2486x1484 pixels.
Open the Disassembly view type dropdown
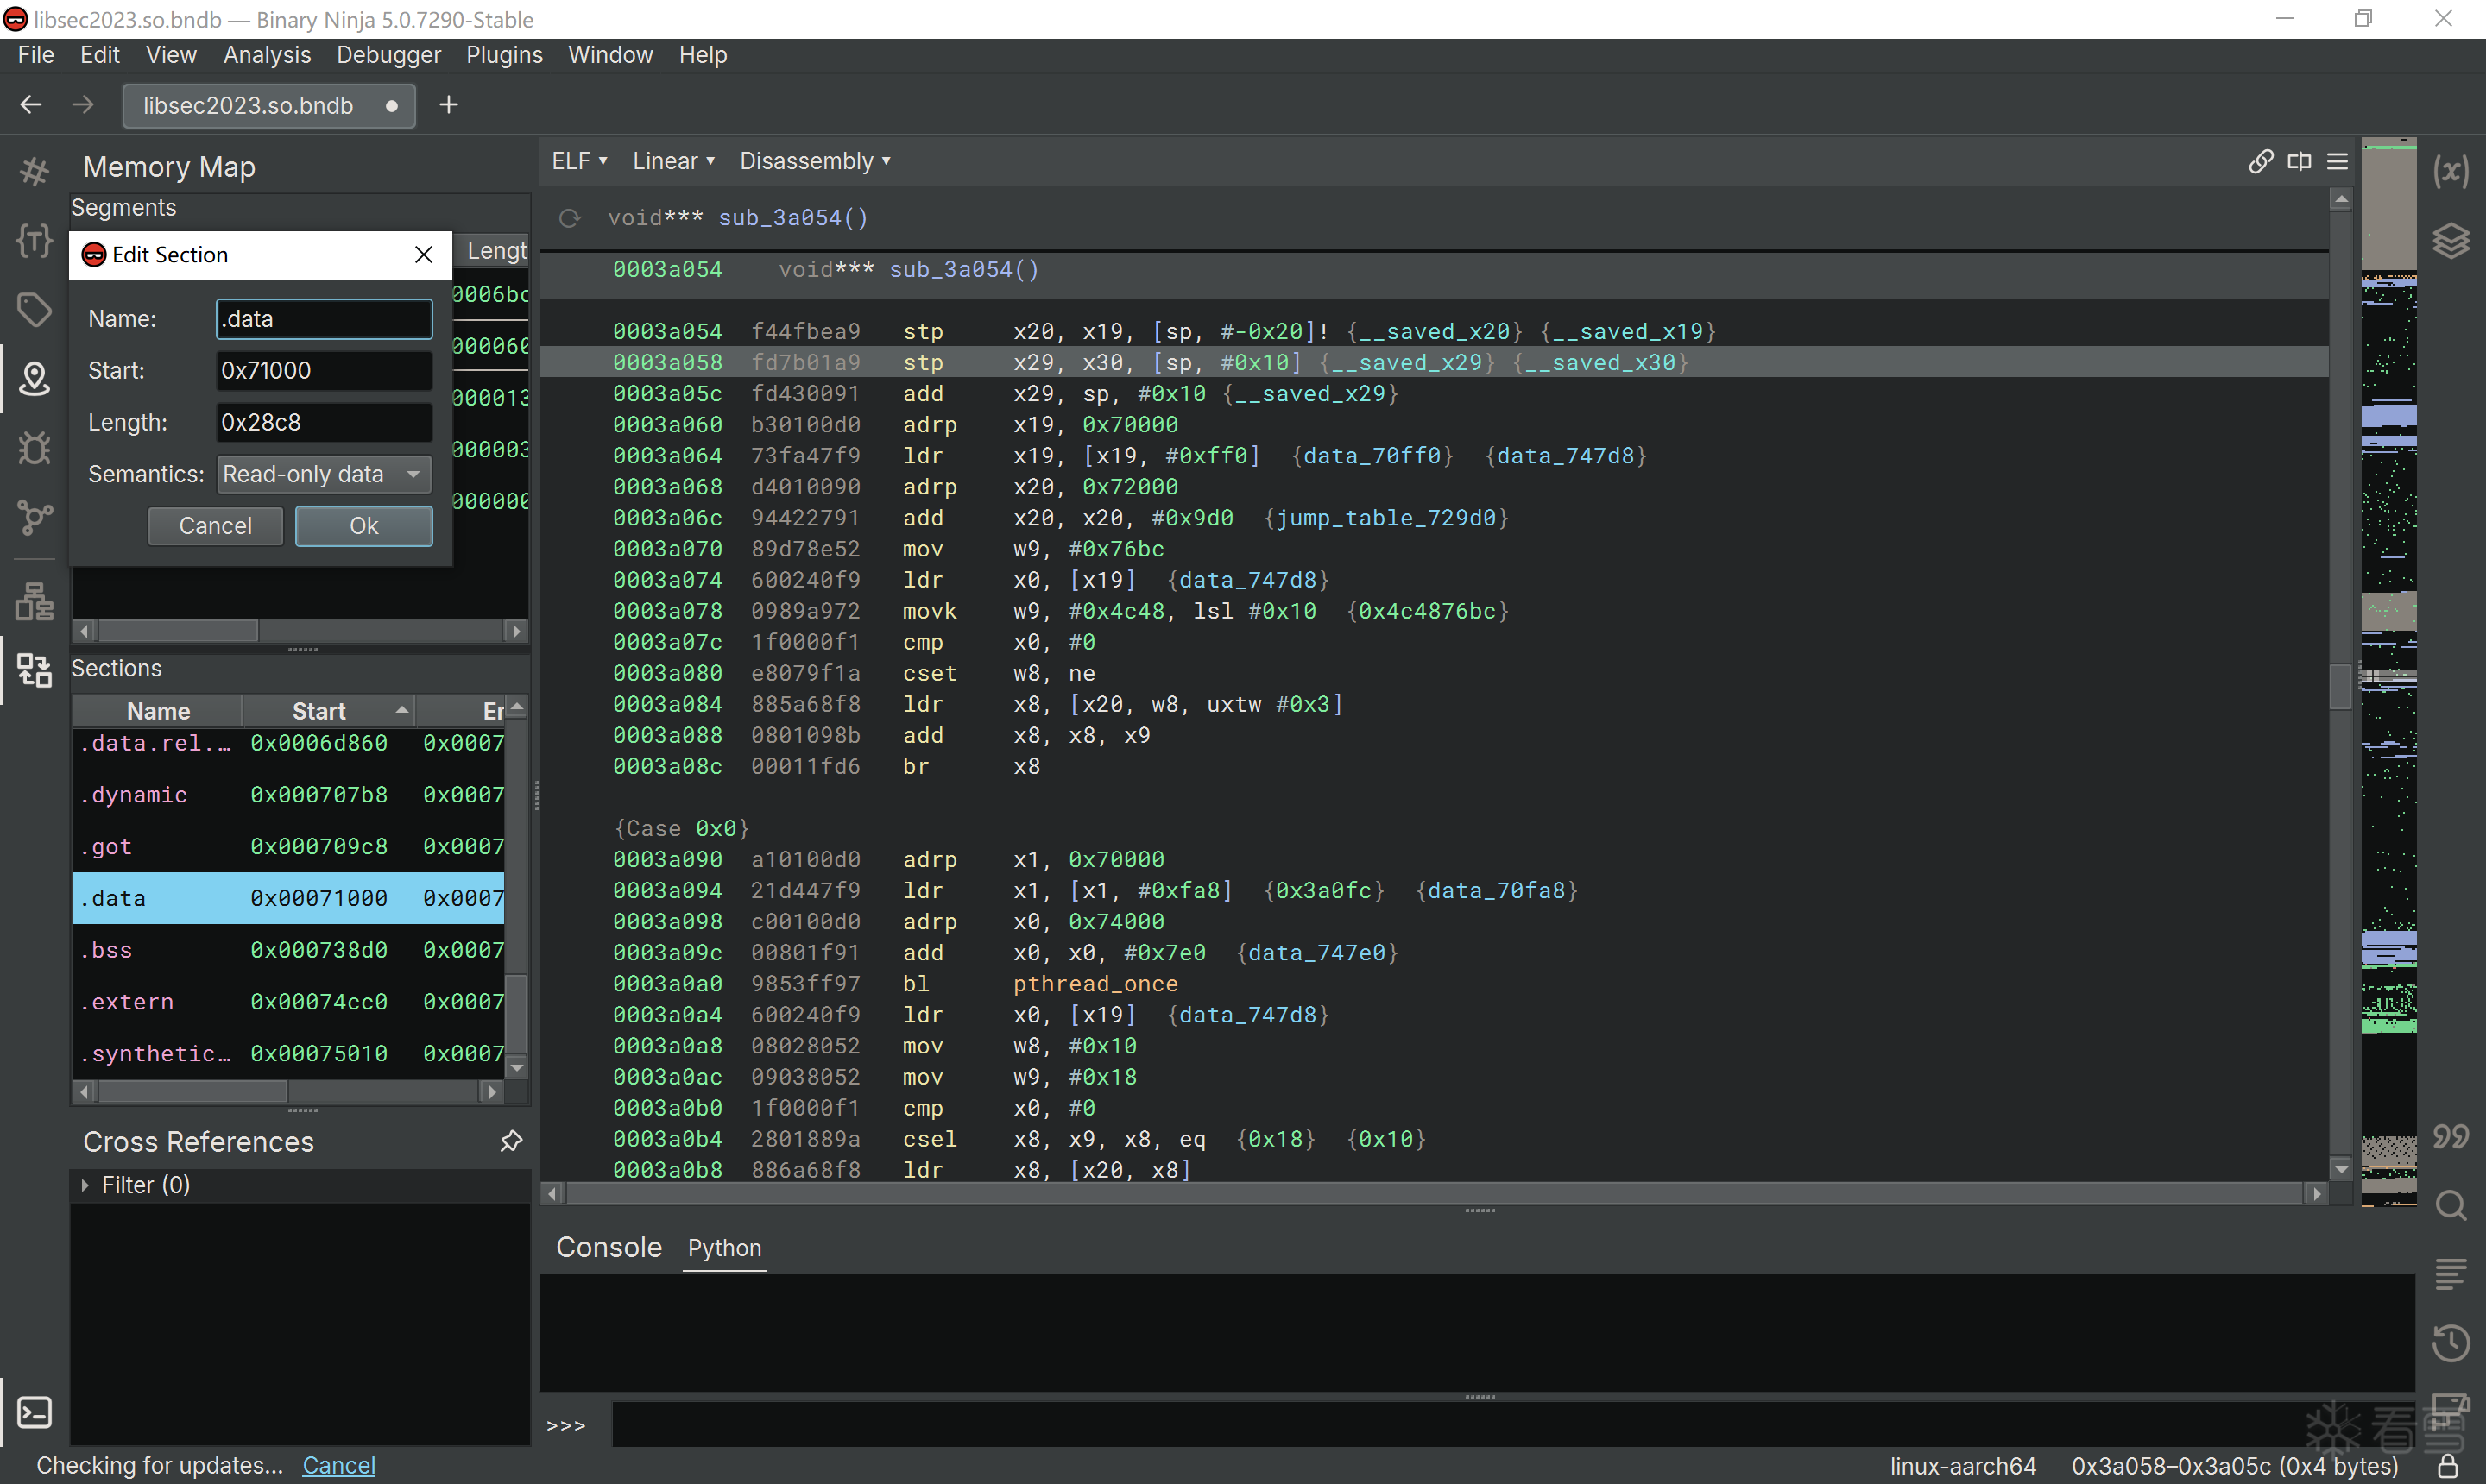pos(814,161)
